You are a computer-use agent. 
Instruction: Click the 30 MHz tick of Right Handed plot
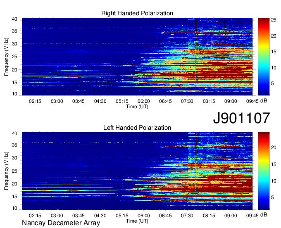[x=15, y=44]
